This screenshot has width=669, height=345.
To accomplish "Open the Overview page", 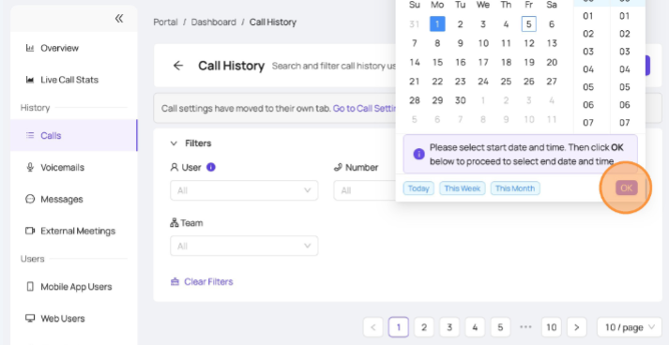I will pos(74,48).
